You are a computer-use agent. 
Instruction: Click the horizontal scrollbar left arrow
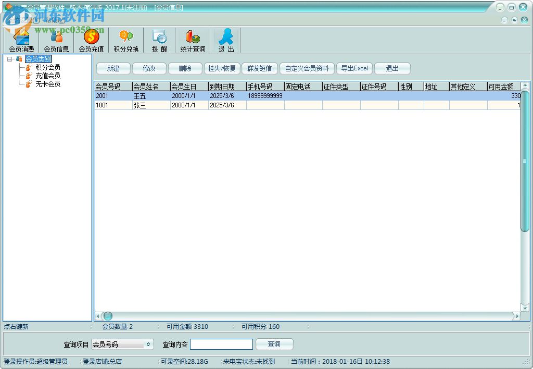tap(98, 316)
